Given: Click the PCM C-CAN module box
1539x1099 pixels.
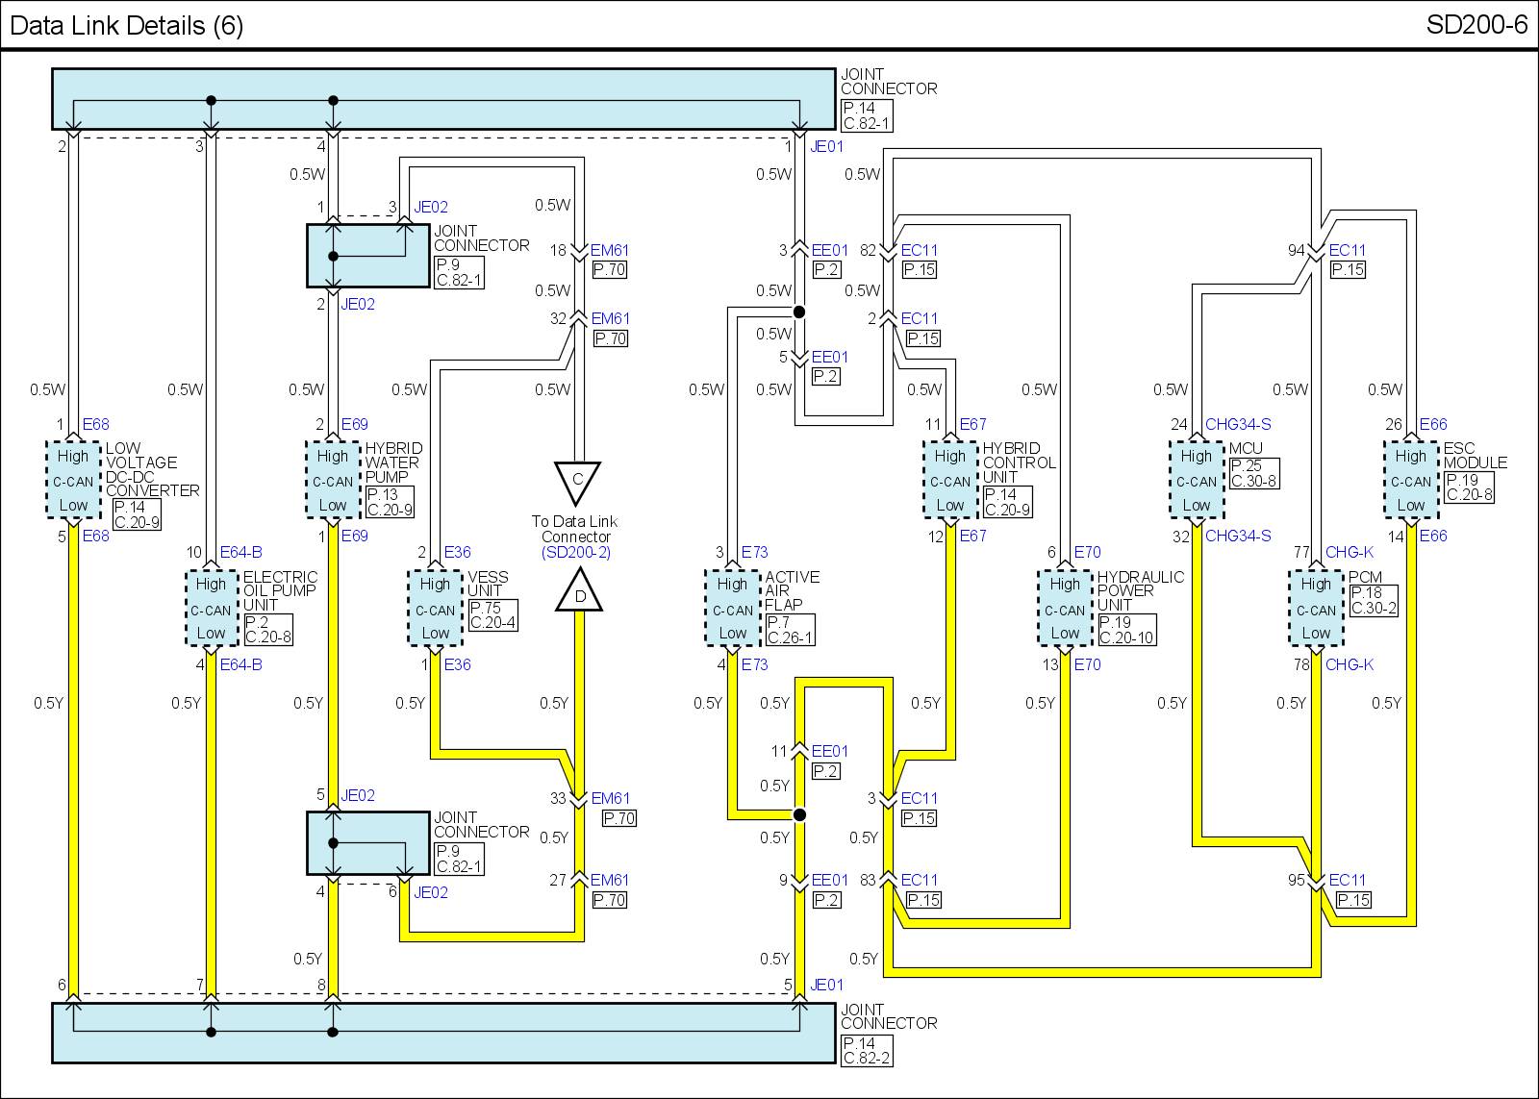Looking at the screenshot, I should pyautogui.click(x=1316, y=609).
